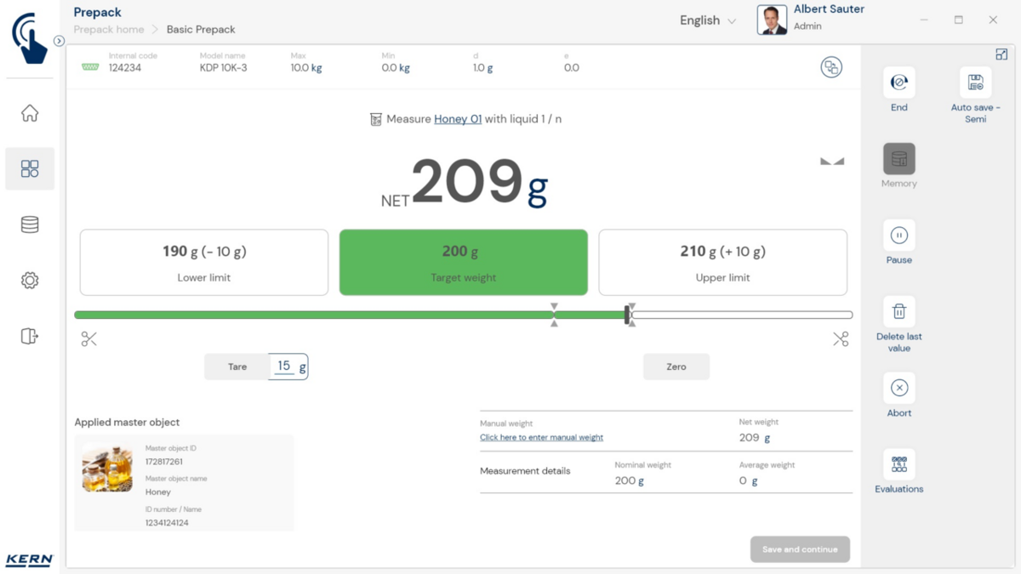Click the logout icon in sidebar
The image size is (1021, 574).
pyautogui.click(x=30, y=336)
